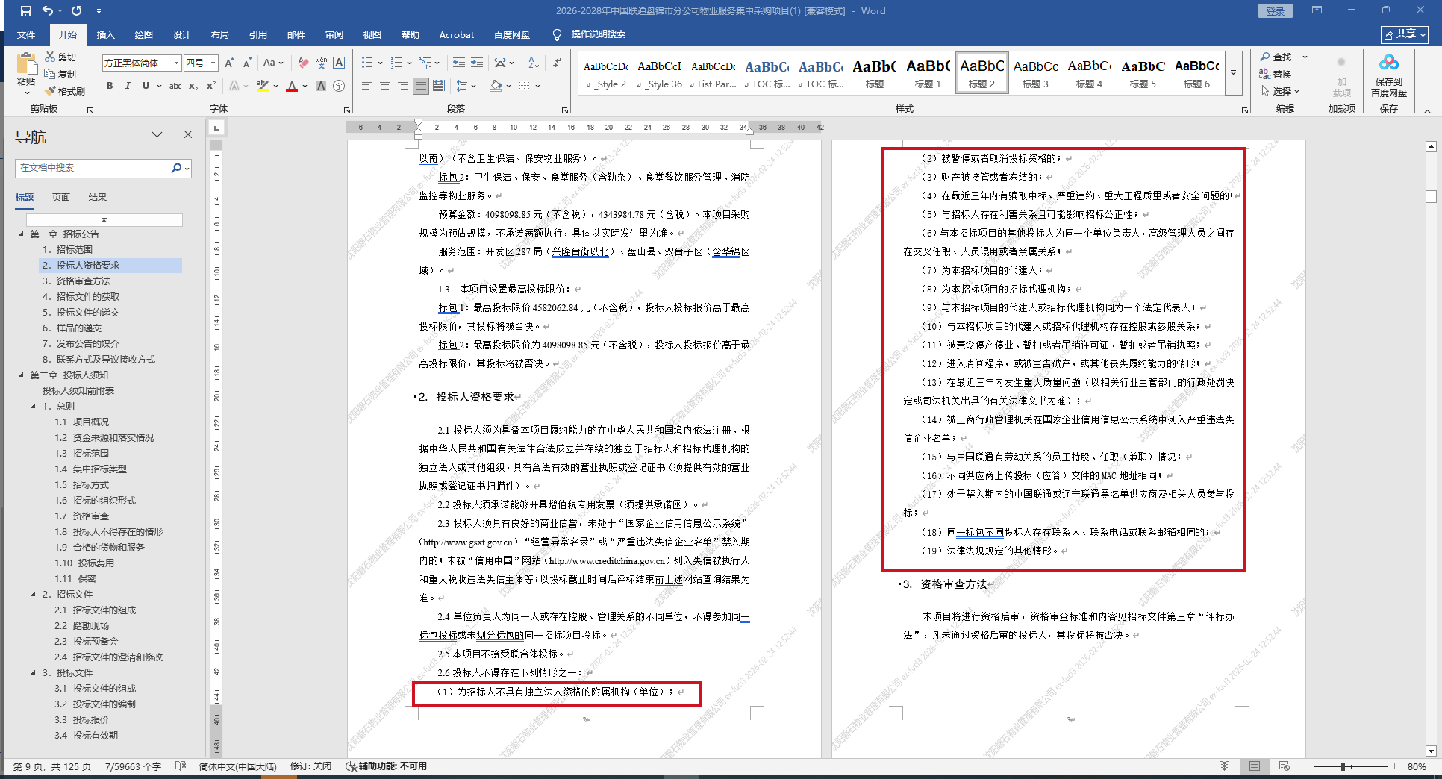1442x779 pixels.
Task: Switch to 结果 tab in navigation pane
Action: (x=98, y=197)
